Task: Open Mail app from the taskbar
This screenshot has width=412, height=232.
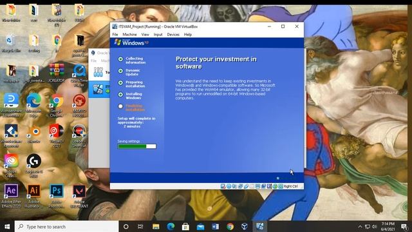Action: click(x=200, y=226)
